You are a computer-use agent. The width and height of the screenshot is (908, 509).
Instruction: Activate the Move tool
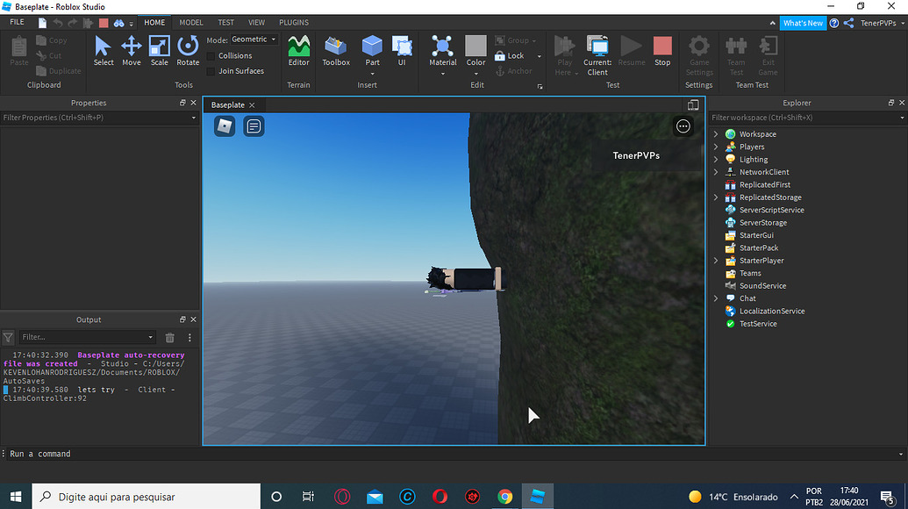(x=132, y=52)
